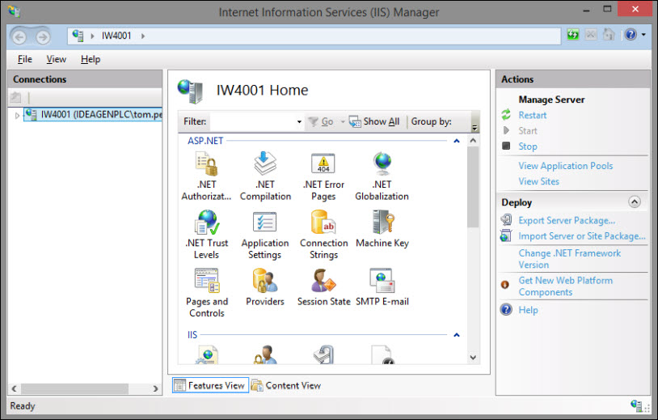Open .NET Error Pages feature
The image size is (658, 420).
point(323,176)
